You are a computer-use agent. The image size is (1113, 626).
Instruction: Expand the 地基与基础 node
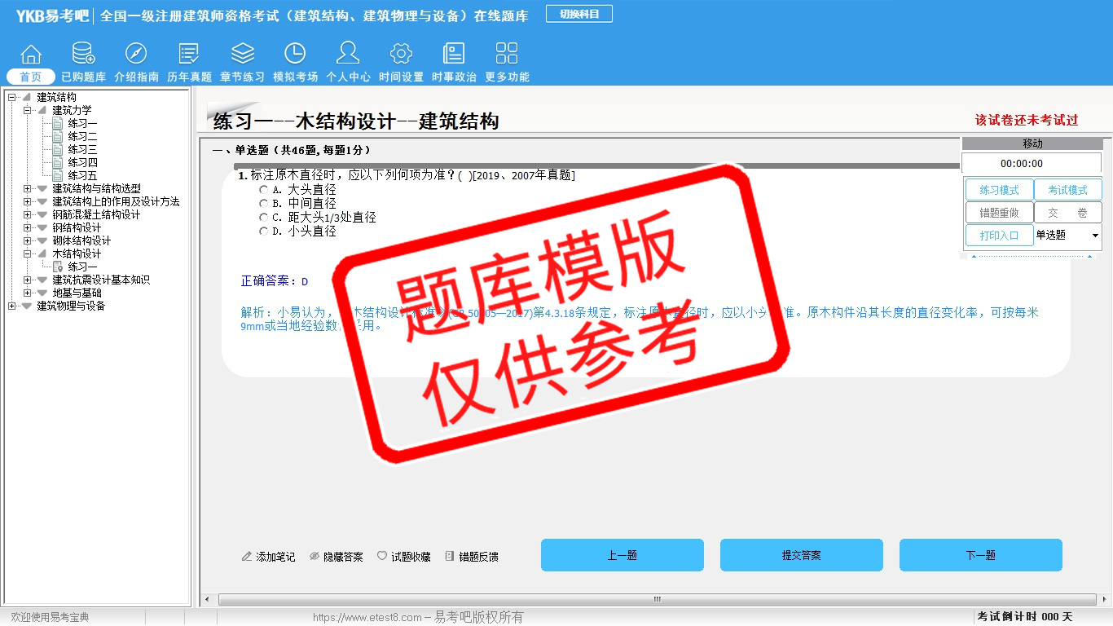pyautogui.click(x=27, y=293)
